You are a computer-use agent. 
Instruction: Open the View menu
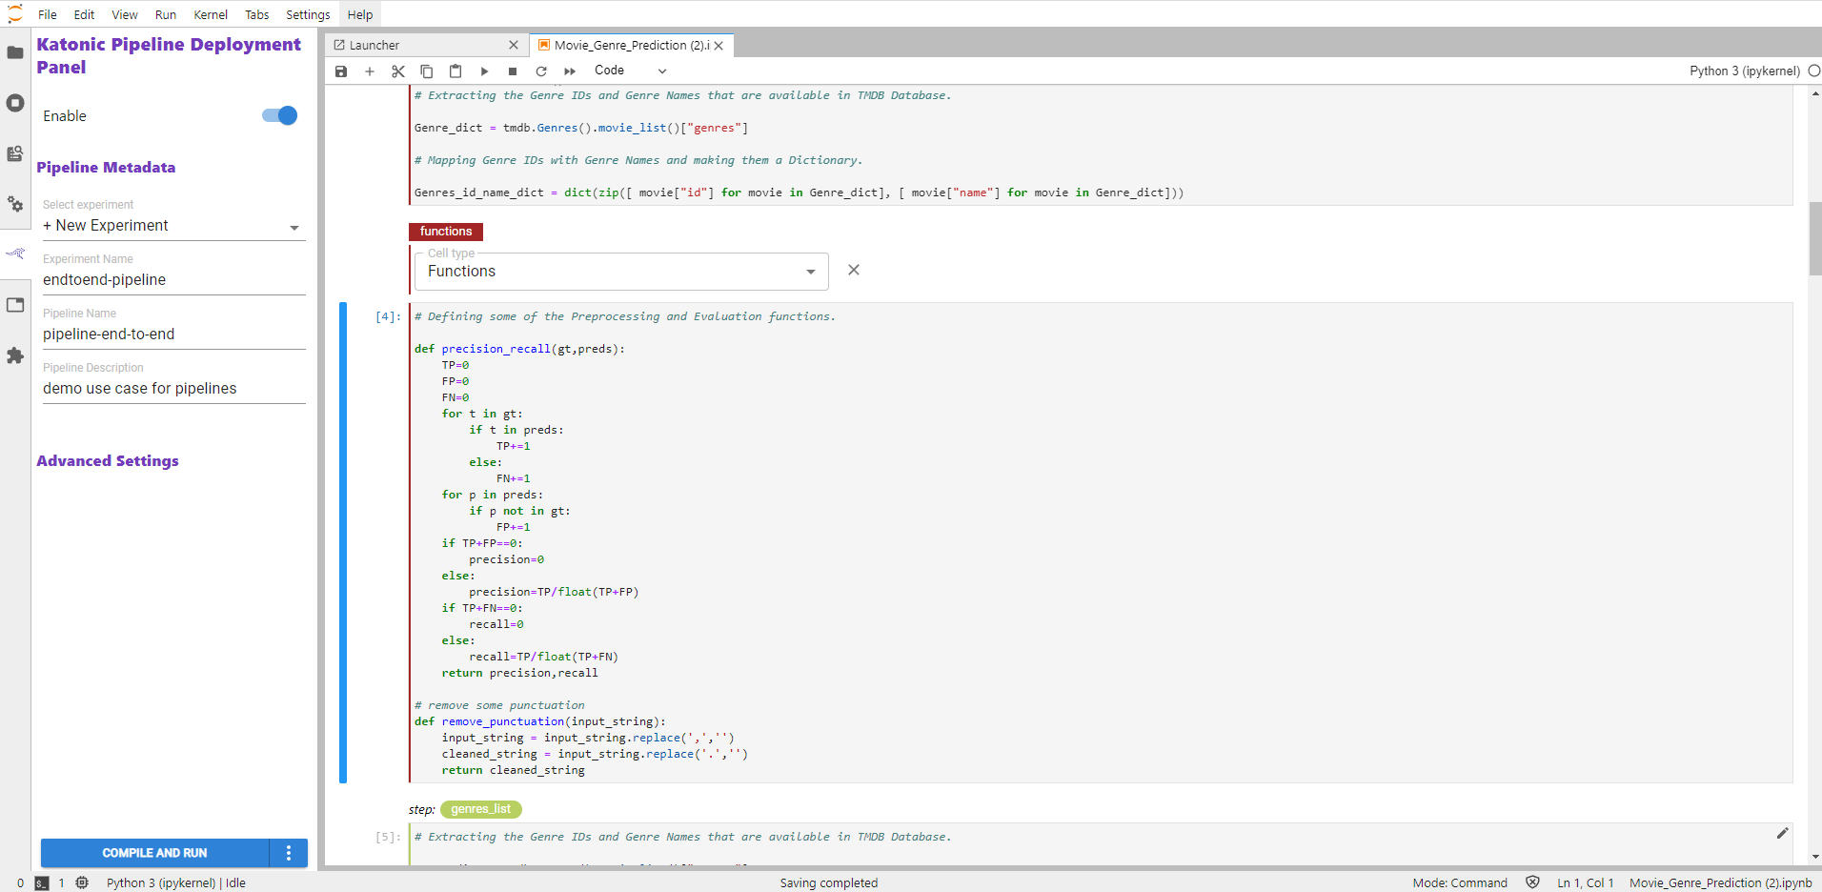coord(125,14)
